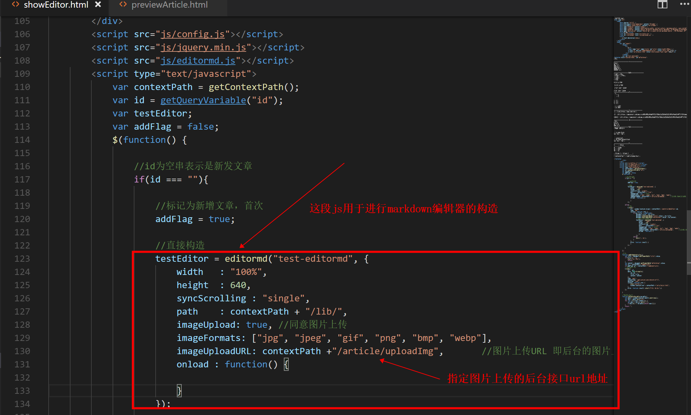Image resolution: width=691 pixels, height=415 pixels.
Task: Click the 'if(id === ""){' statement
Action: coord(171,179)
